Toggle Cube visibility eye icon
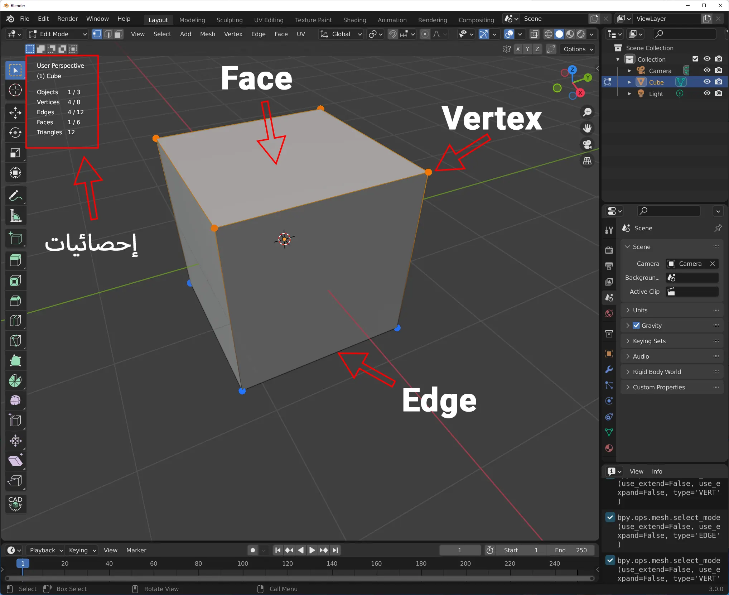This screenshot has height=595, width=729. point(706,82)
